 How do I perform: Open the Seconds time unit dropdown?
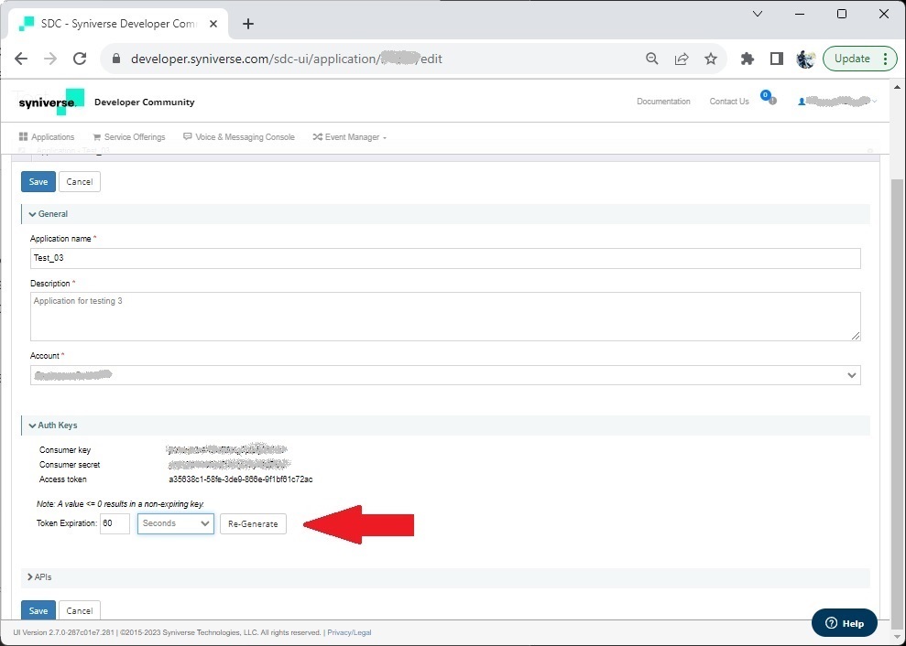click(x=176, y=523)
